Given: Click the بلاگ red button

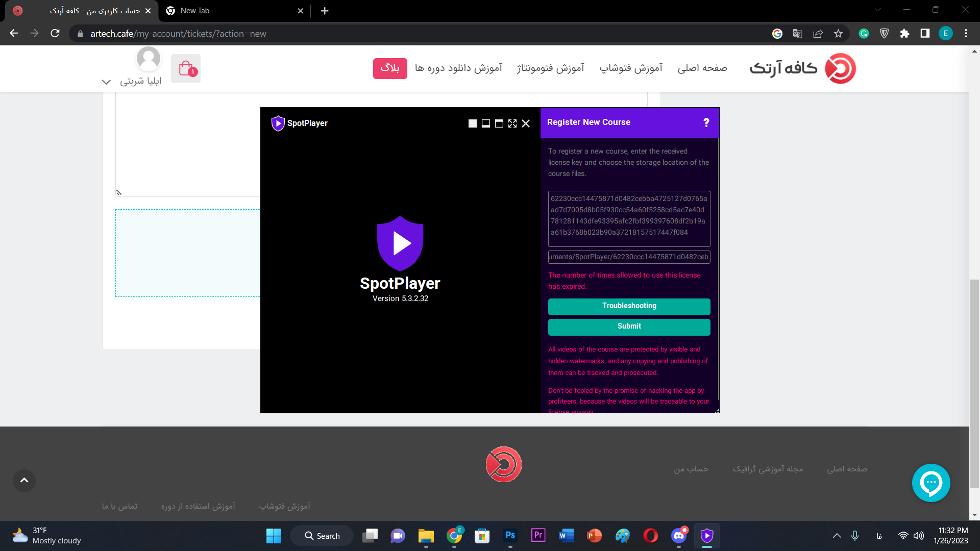Looking at the screenshot, I should tap(390, 68).
